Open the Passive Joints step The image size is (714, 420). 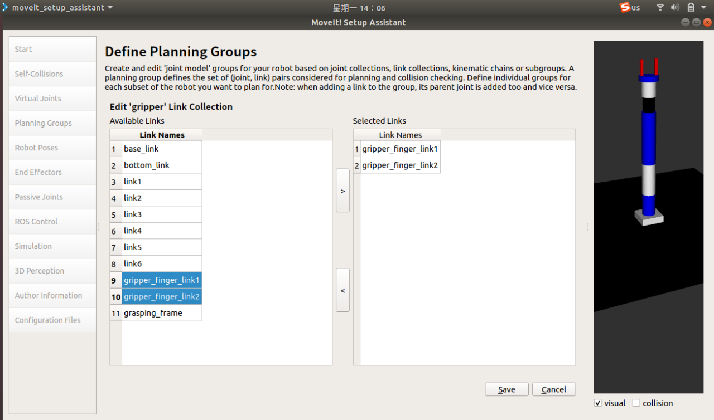(52, 197)
